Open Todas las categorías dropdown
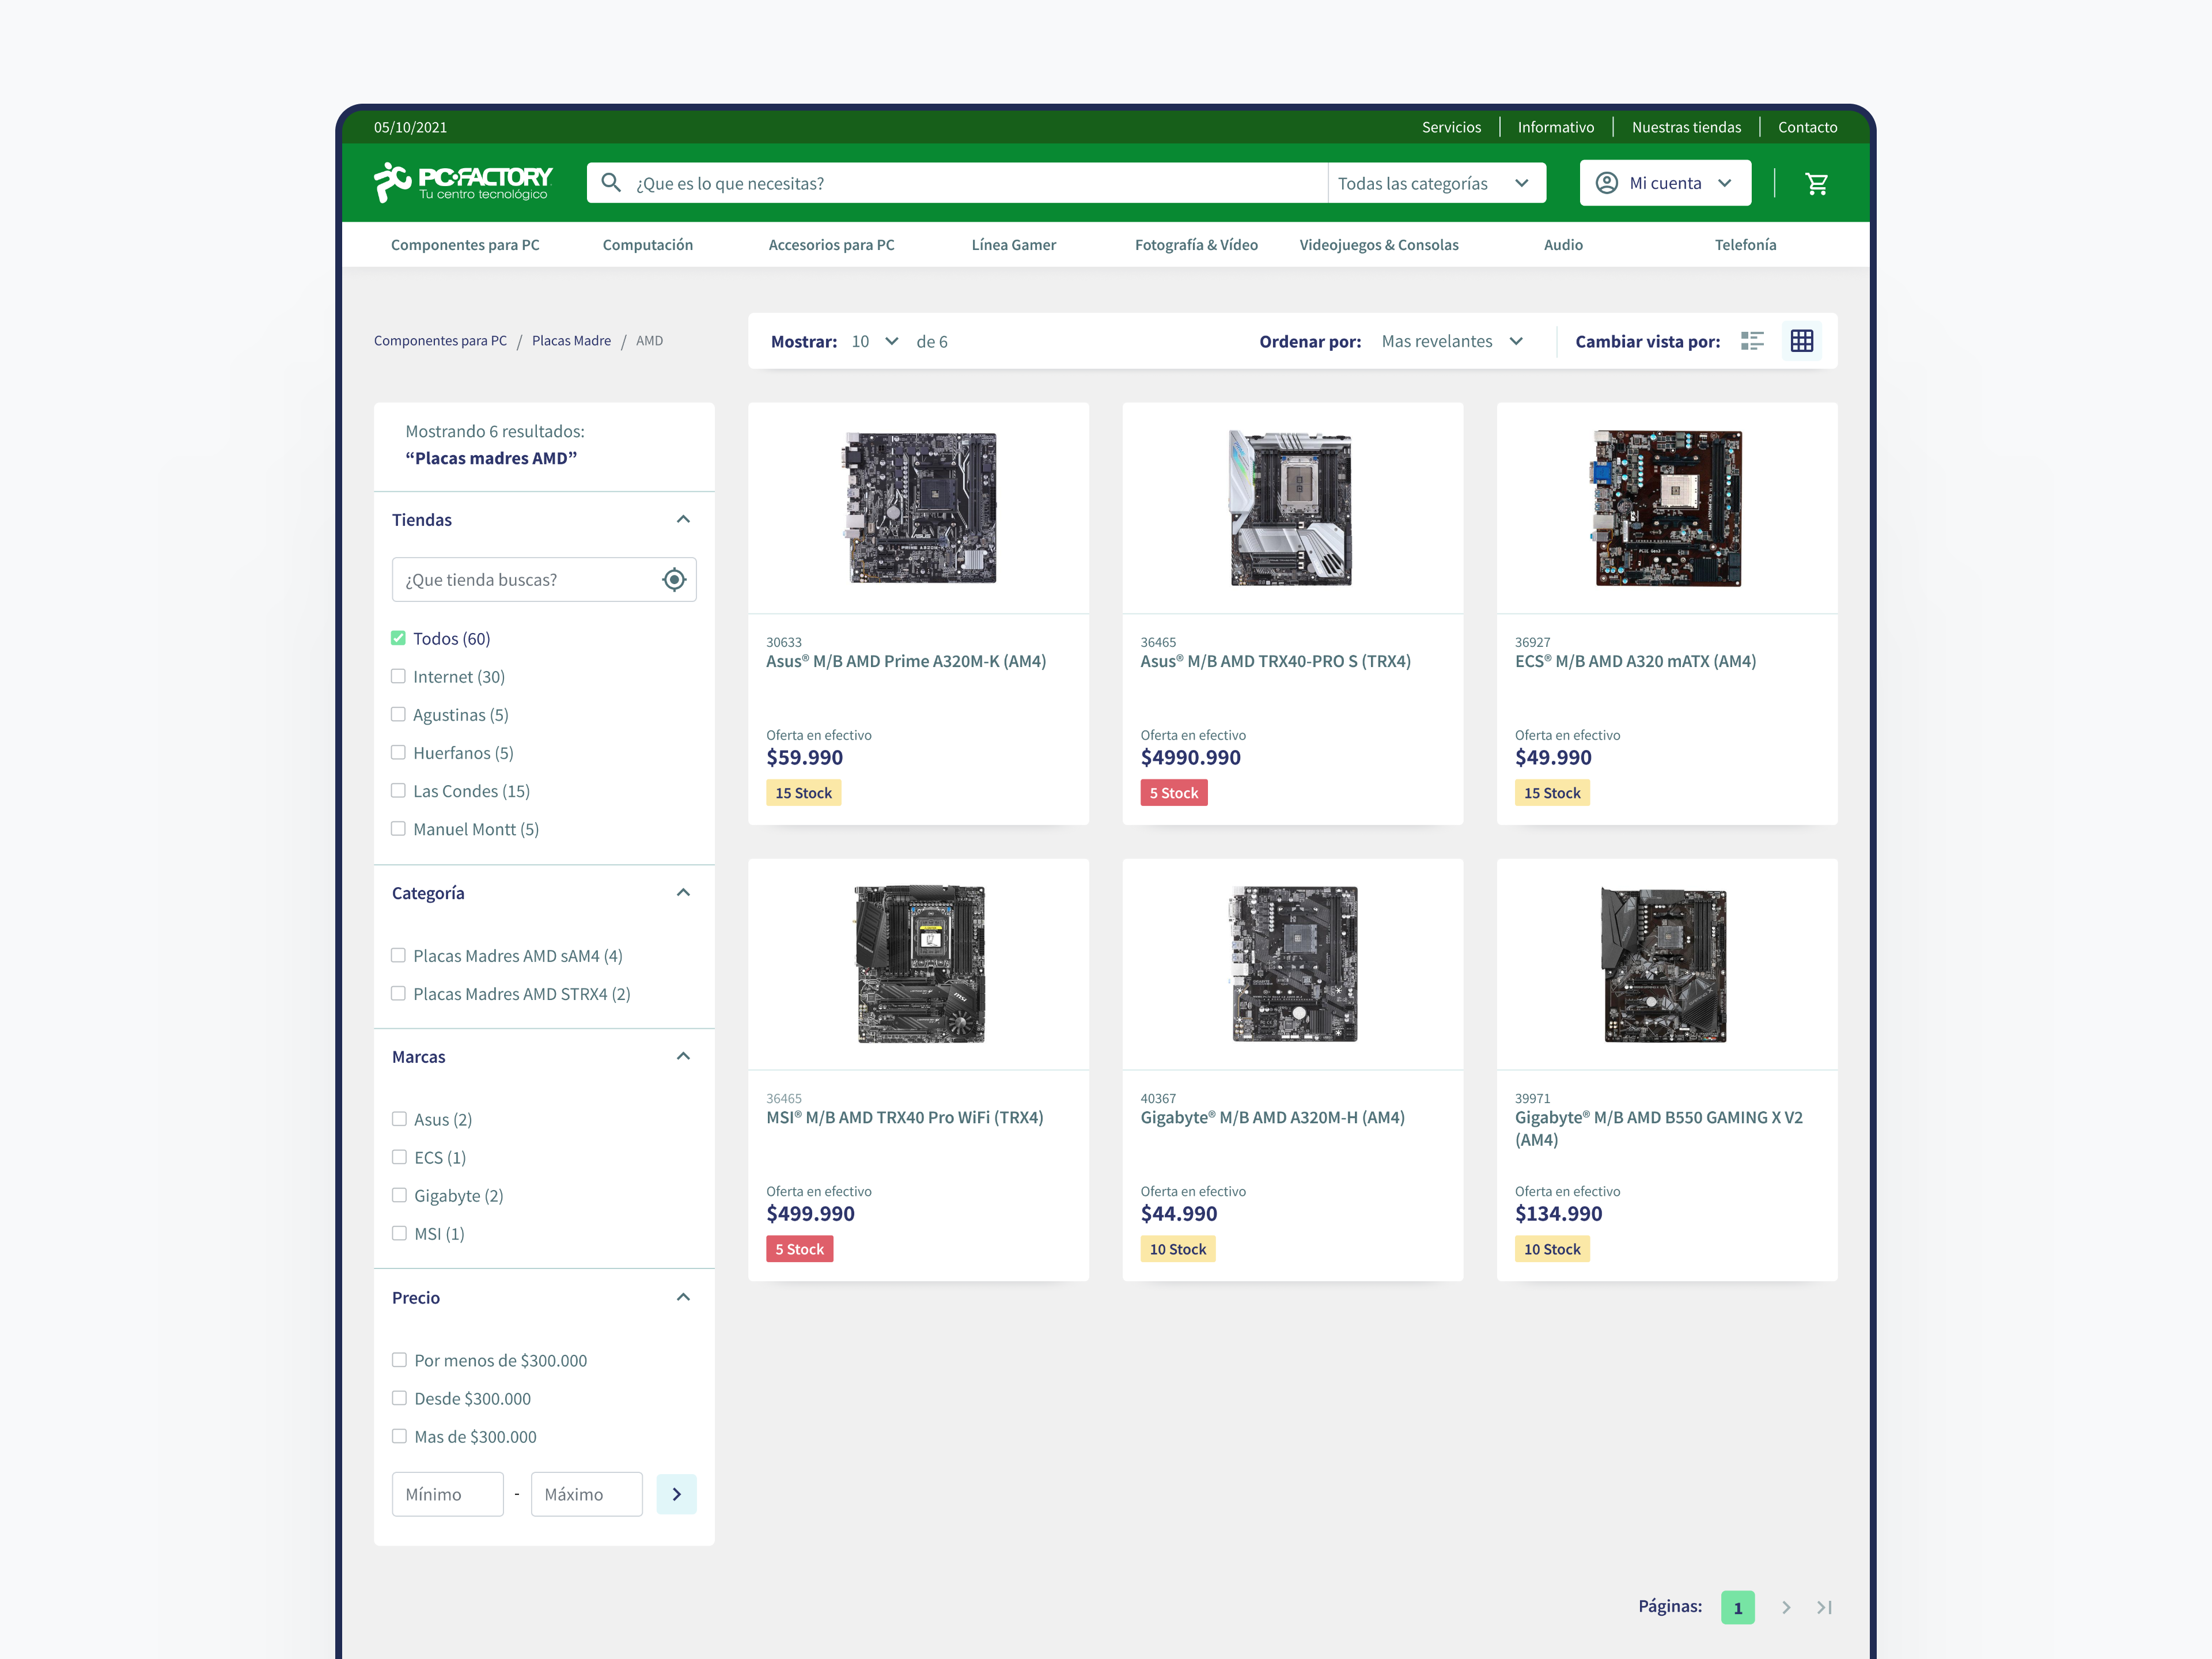 (1436, 183)
